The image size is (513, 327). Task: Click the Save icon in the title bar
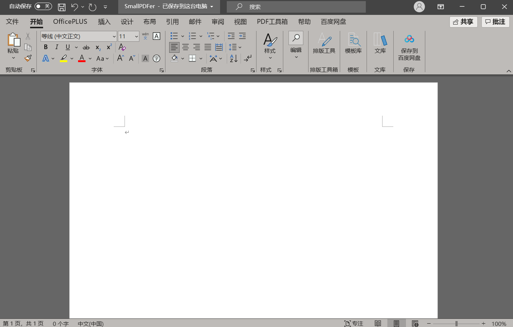coord(62,7)
